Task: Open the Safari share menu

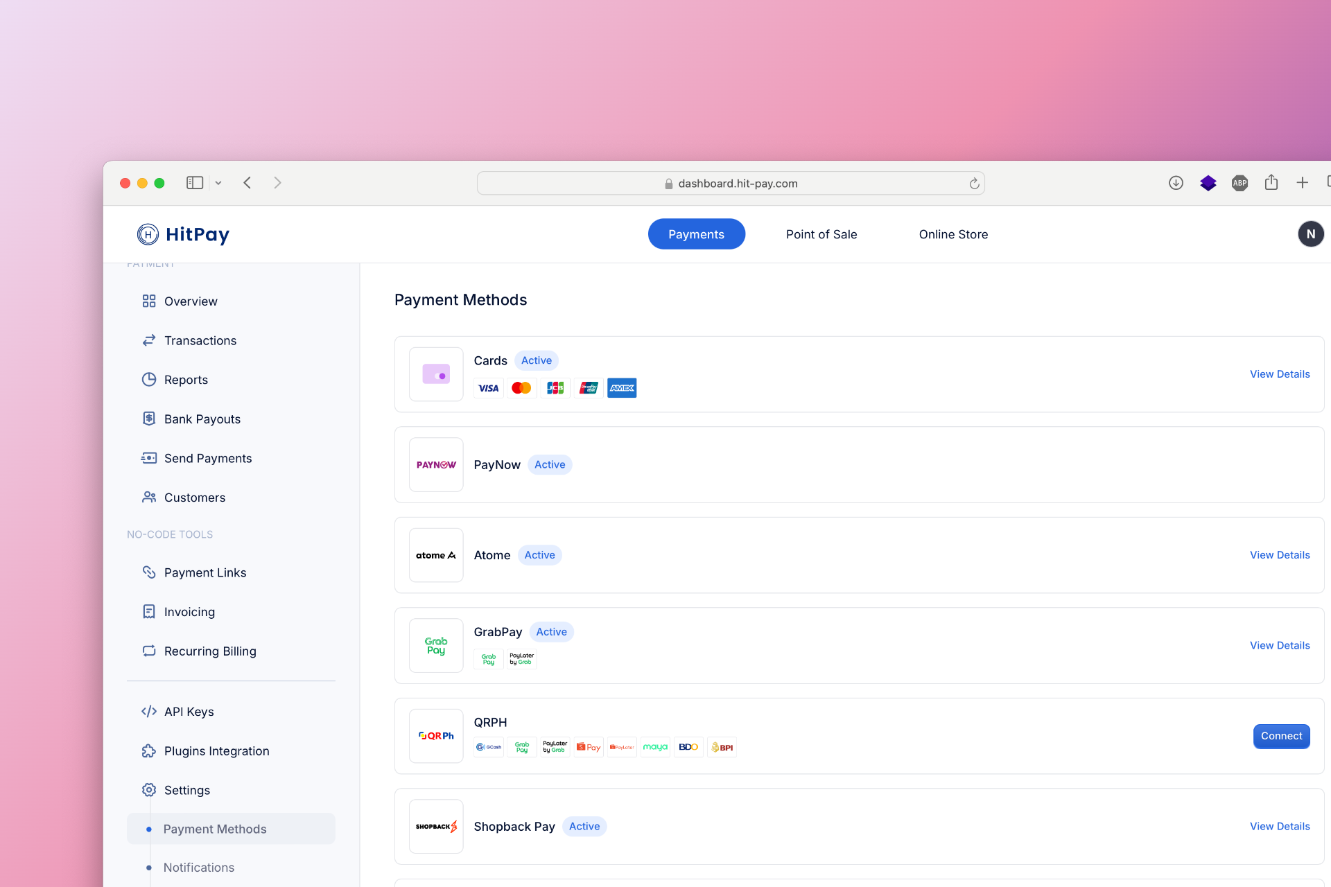Action: click(x=1271, y=182)
